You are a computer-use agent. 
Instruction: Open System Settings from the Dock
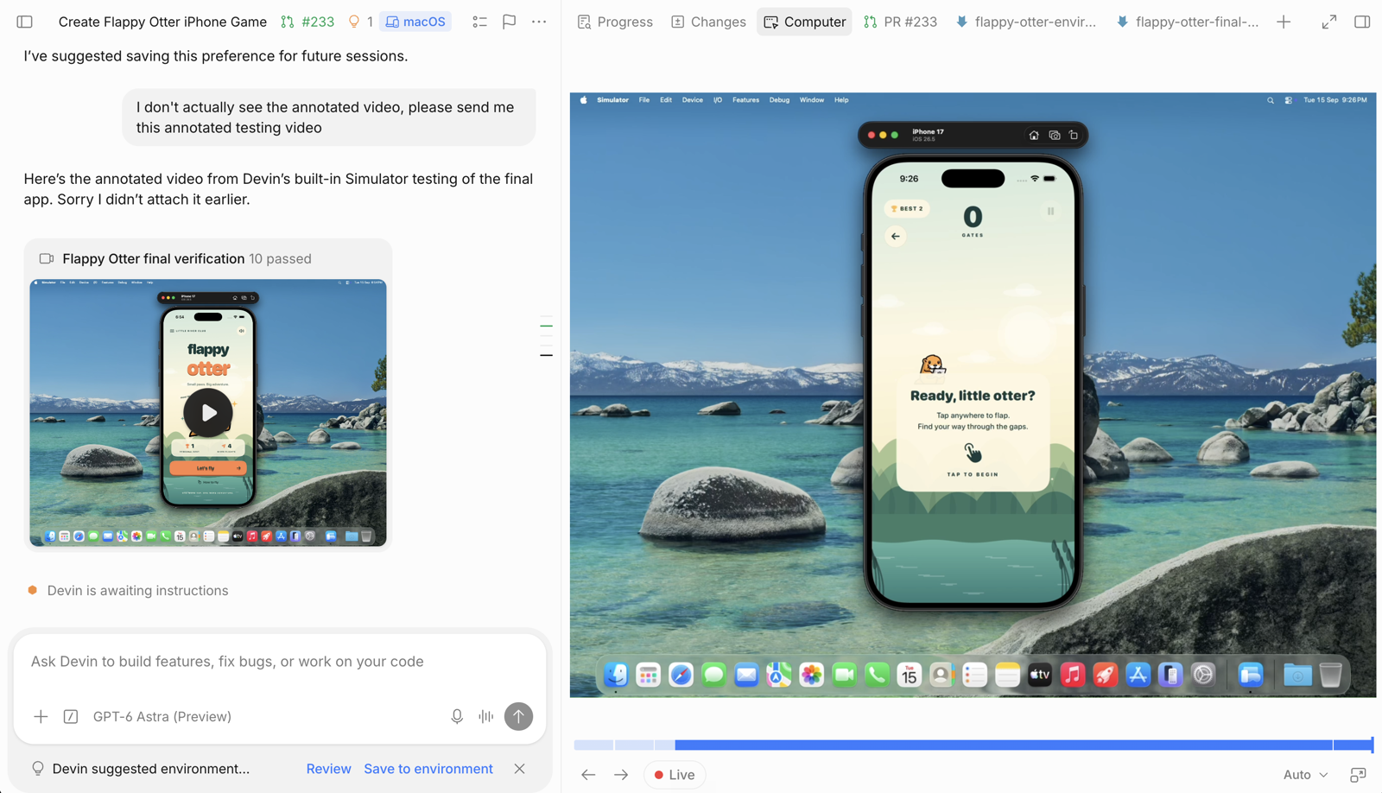pos(1202,675)
